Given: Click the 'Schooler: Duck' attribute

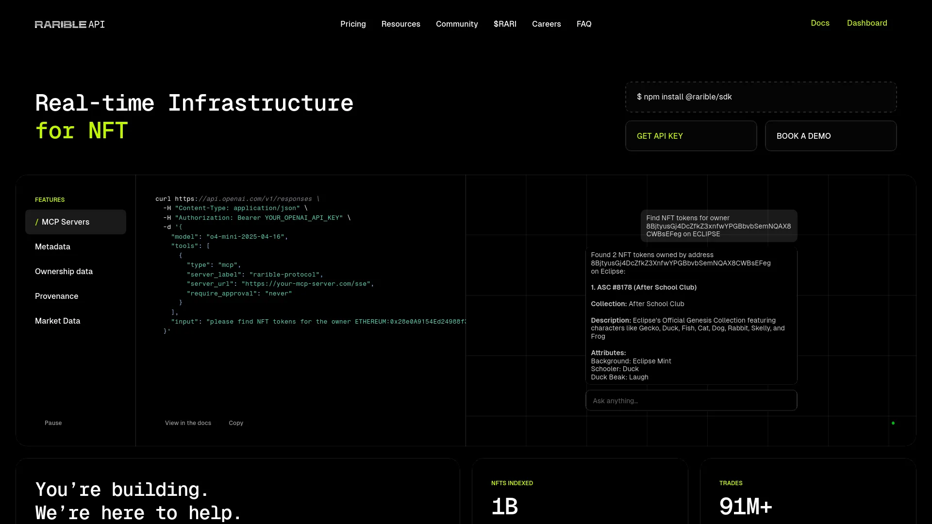Looking at the screenshot, I should pos(615,369).
